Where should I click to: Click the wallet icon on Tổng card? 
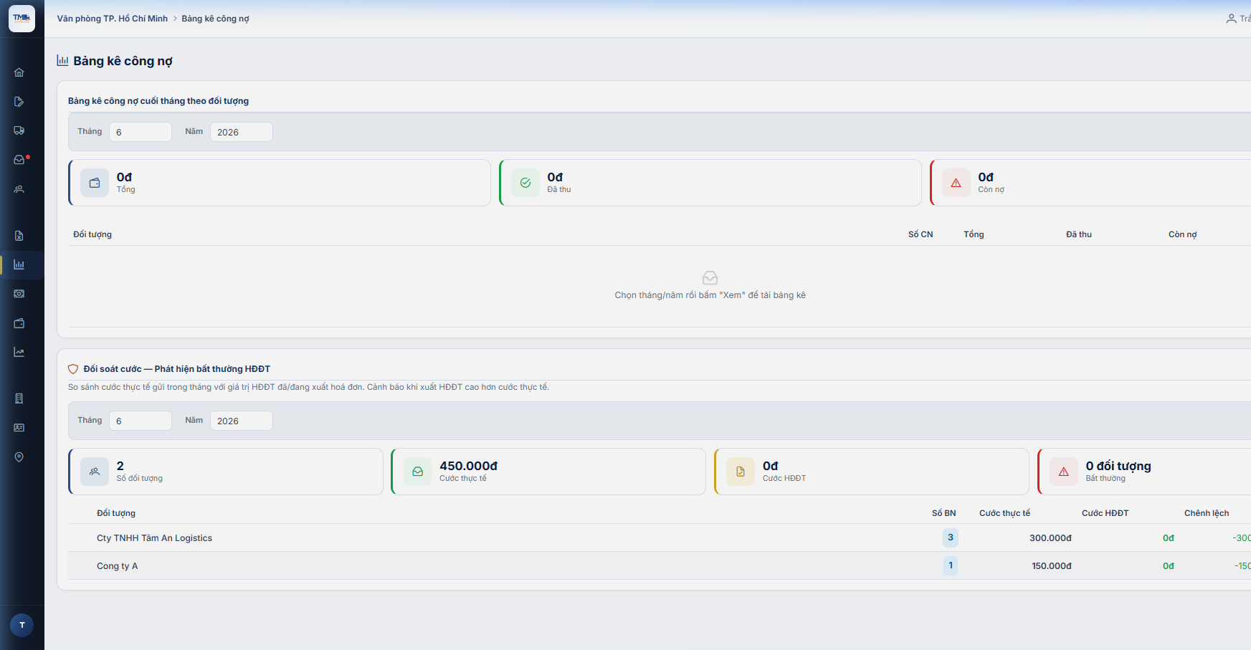(95, 183)
